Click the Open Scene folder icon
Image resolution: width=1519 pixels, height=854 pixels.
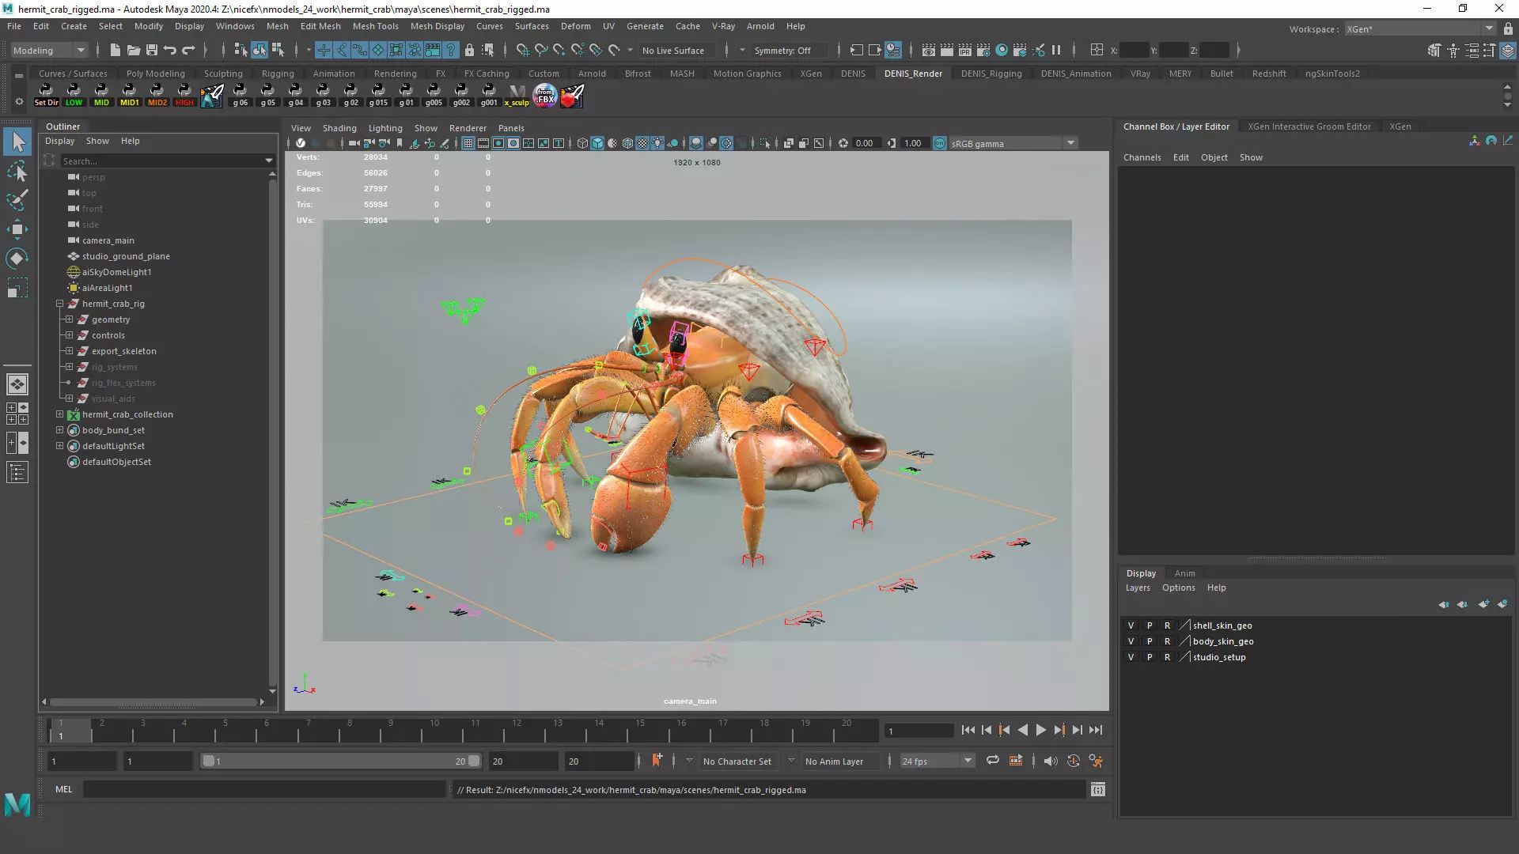coord(133,50)
